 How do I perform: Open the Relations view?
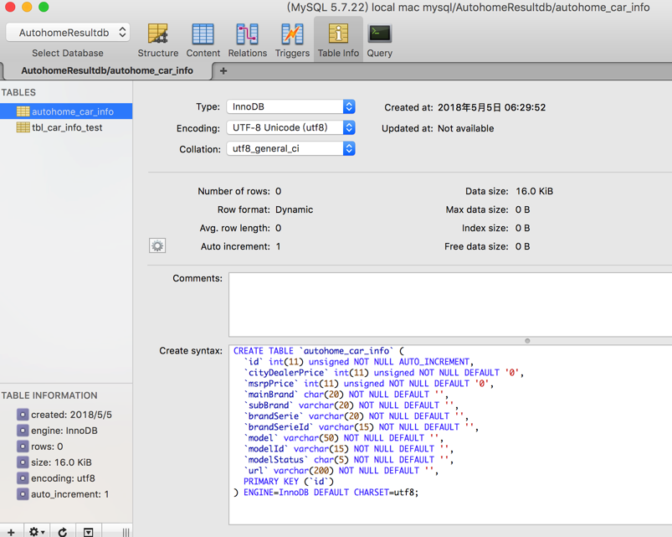click(x=247, y=39)
